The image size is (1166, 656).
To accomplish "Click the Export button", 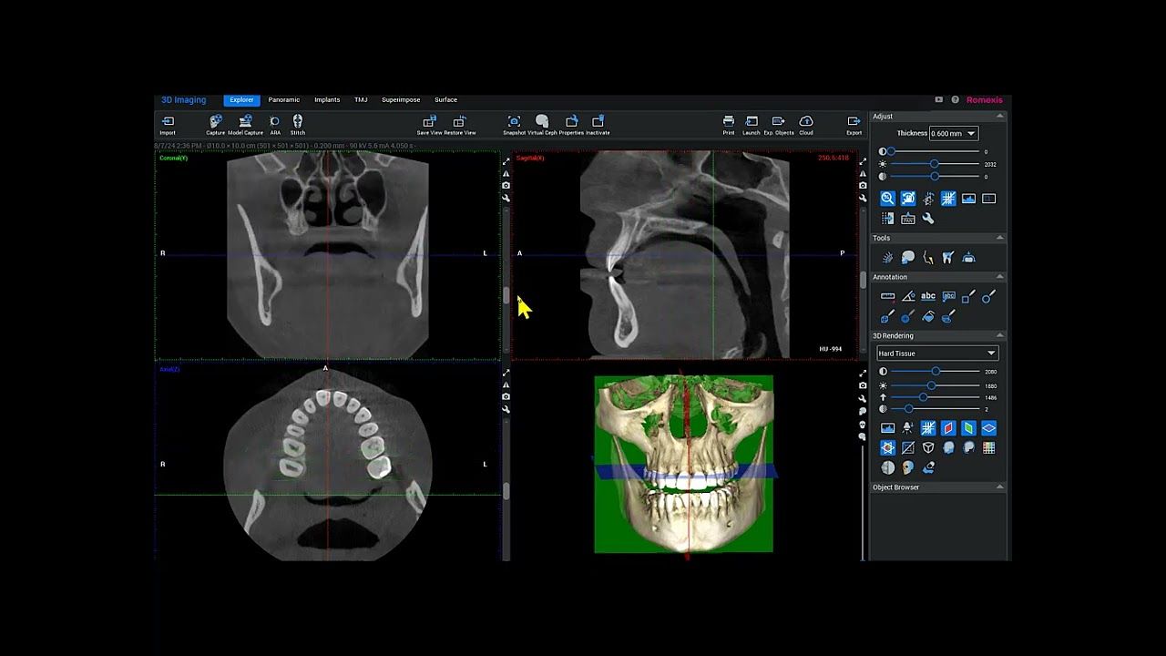I will tap(854, 122).
